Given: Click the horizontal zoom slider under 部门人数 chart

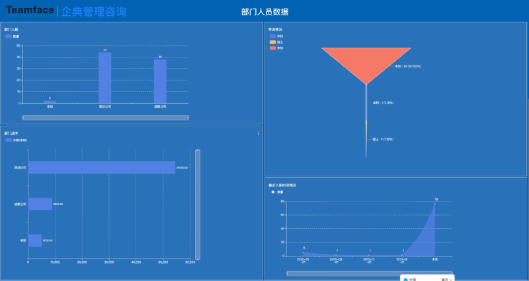Looking at the screenshot, I should pos(106,118).
